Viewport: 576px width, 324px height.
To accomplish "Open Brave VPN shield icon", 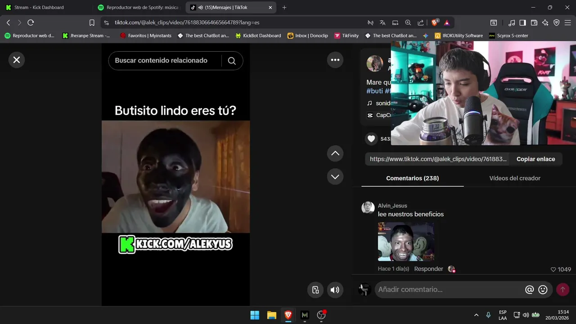I will [557, 22].
